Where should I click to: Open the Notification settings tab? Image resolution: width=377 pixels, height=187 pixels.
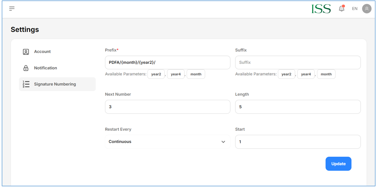[x=45, y=68]
